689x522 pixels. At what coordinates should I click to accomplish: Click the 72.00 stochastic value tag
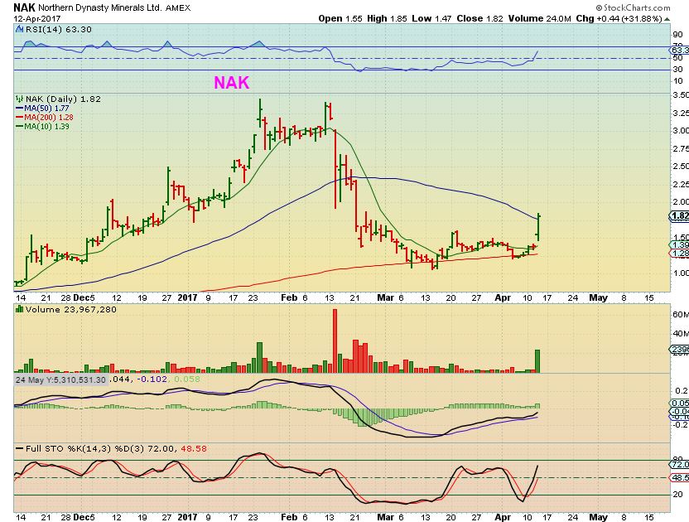pyautogui.click(x=679, y=464)
